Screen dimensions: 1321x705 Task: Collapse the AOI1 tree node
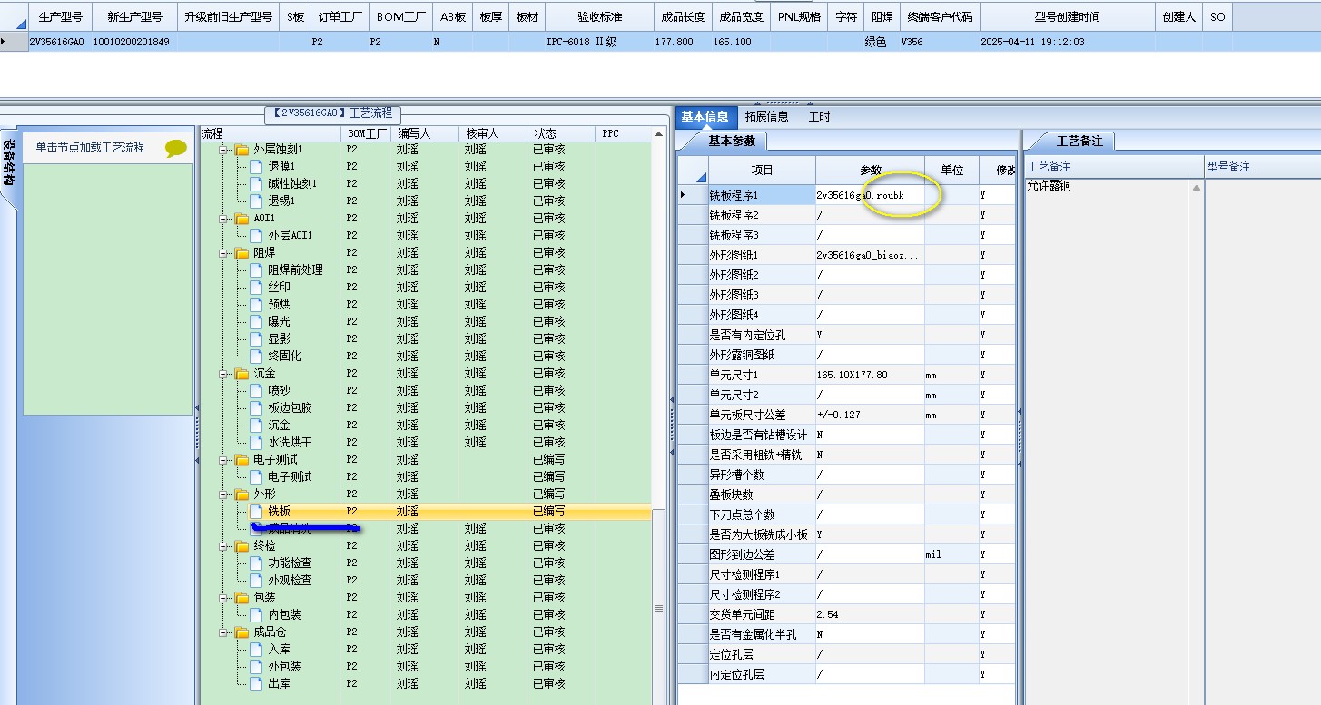pos(224,218)
